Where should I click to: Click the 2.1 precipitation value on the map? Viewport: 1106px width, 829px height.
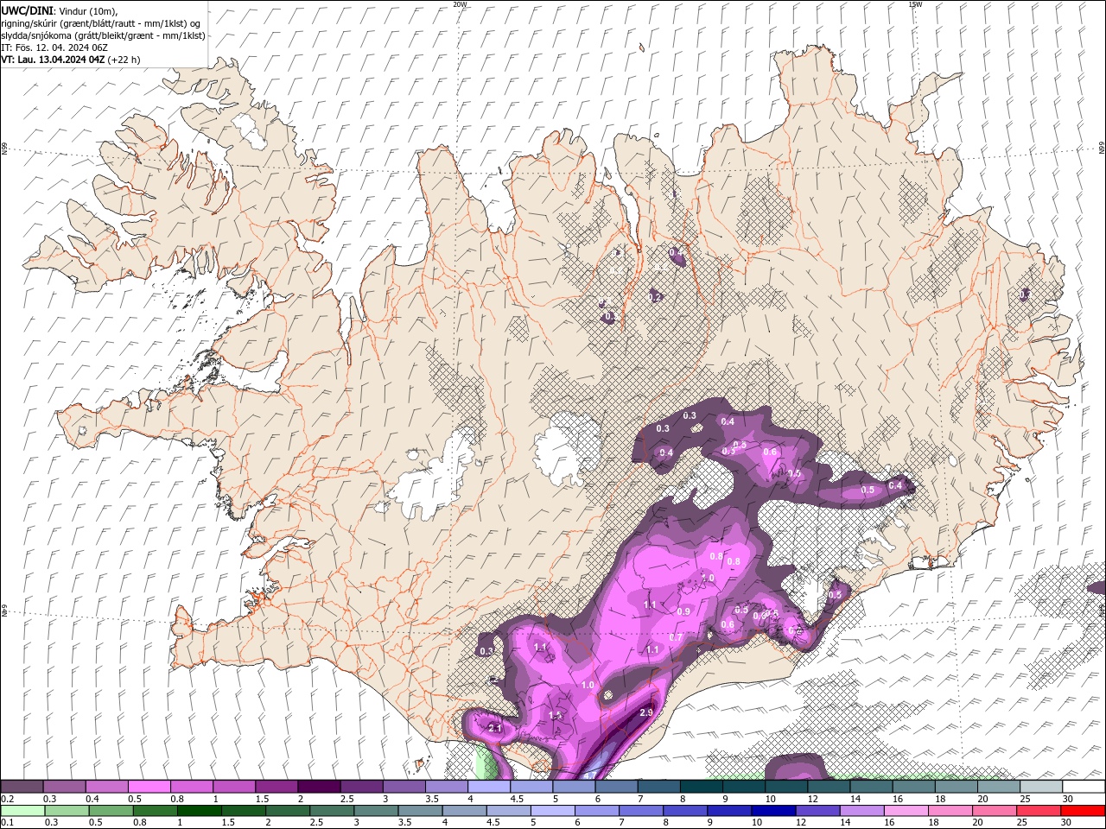tap(495, 728)
